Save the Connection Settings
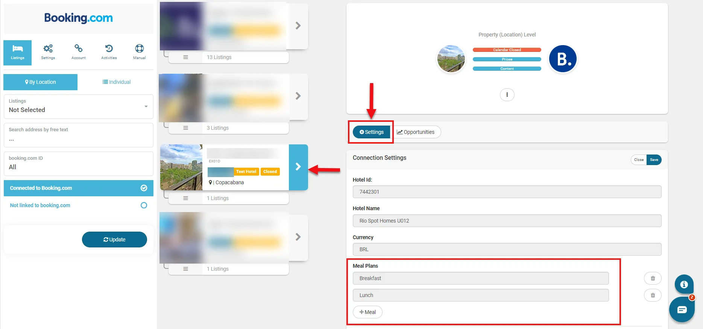Image resolution: width=703 pixels, height=329 pixels. click(654, 160)
